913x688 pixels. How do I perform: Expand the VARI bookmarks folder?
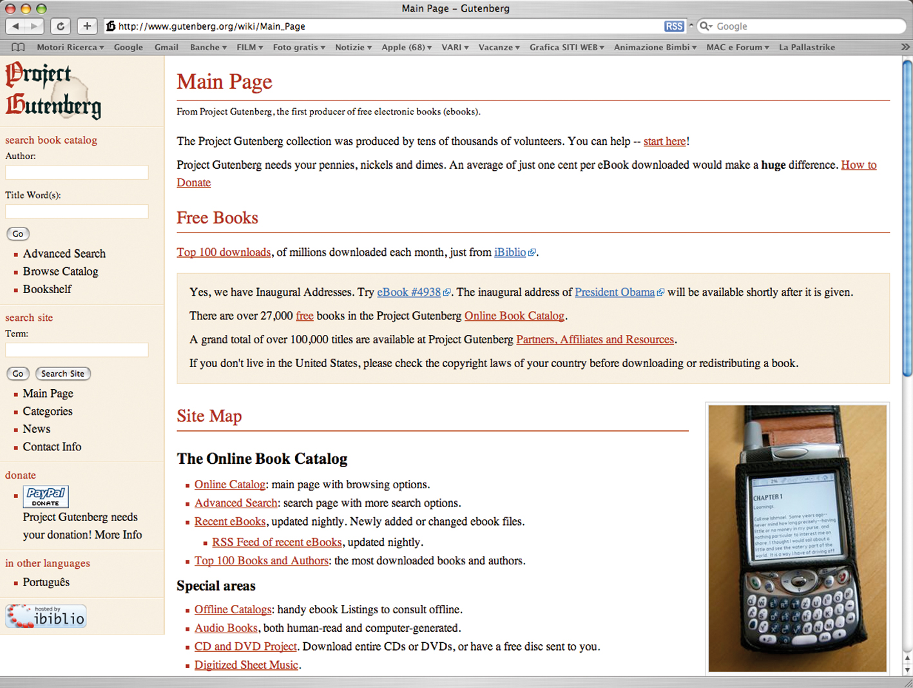point(455,47)
